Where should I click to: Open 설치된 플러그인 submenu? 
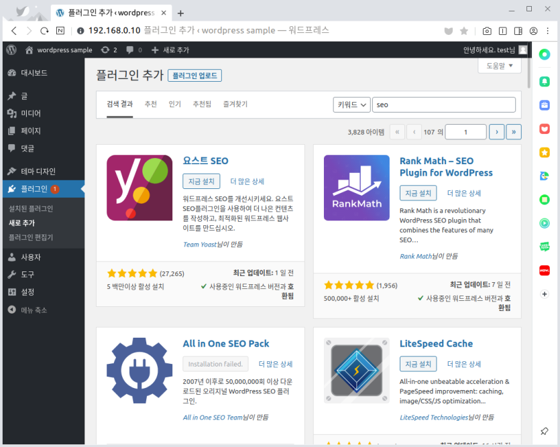tap(31, 208)
